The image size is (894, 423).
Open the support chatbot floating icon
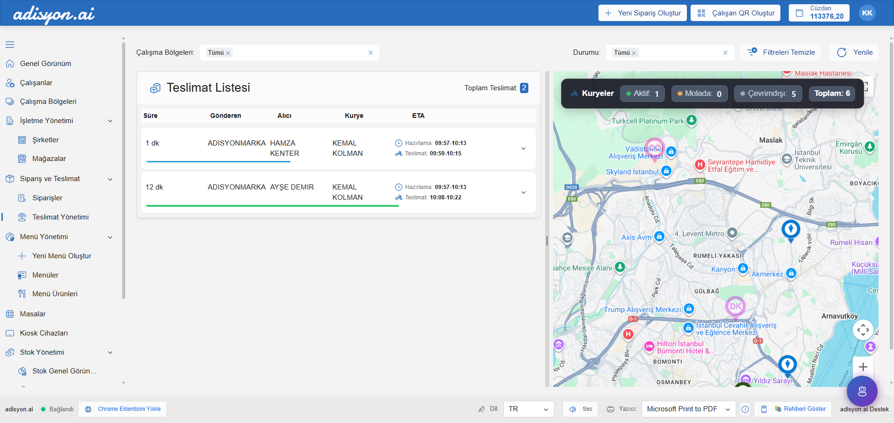pyautogui.click(x=862, y=391)
